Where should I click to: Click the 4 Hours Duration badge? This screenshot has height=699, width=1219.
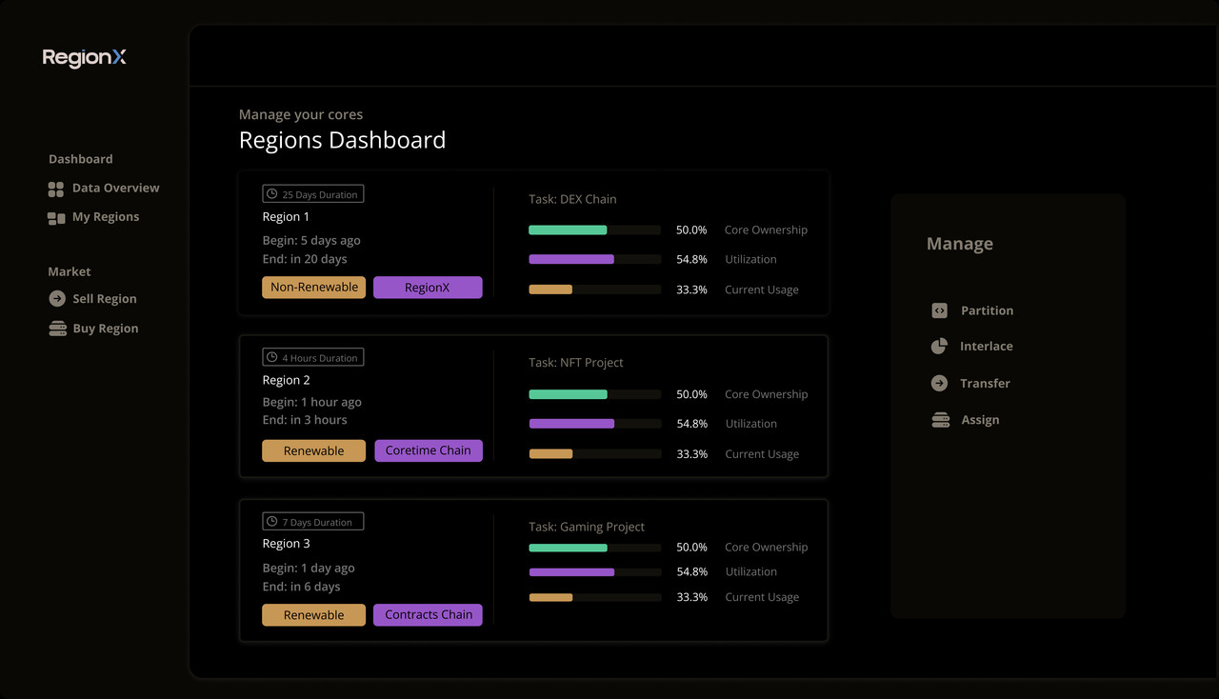pyautogui.click(x=313, y=358)
